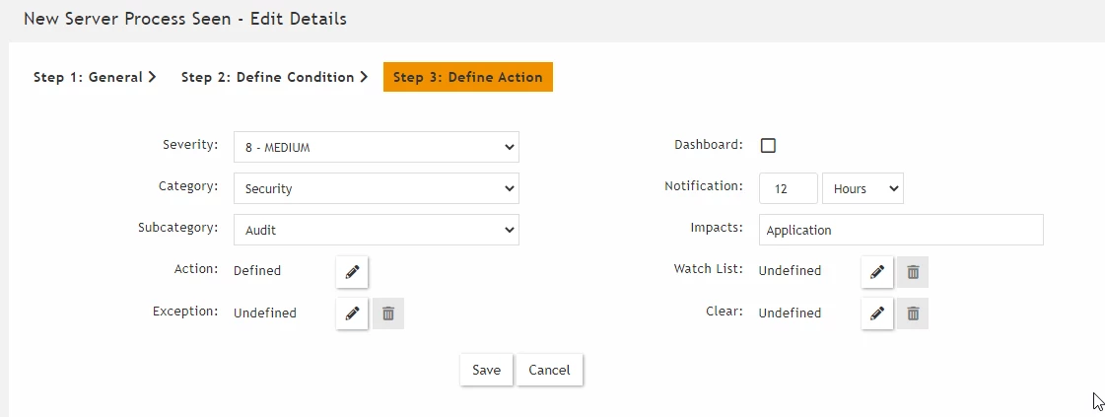Click the chevron arrow after Step 2
Screen dimensions: 1105x417
[x=364, y=77]
